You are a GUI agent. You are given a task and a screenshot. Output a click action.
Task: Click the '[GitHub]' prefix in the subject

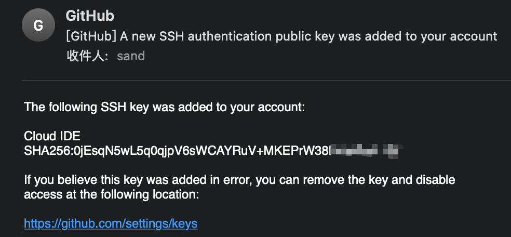(x=91, y=36)
